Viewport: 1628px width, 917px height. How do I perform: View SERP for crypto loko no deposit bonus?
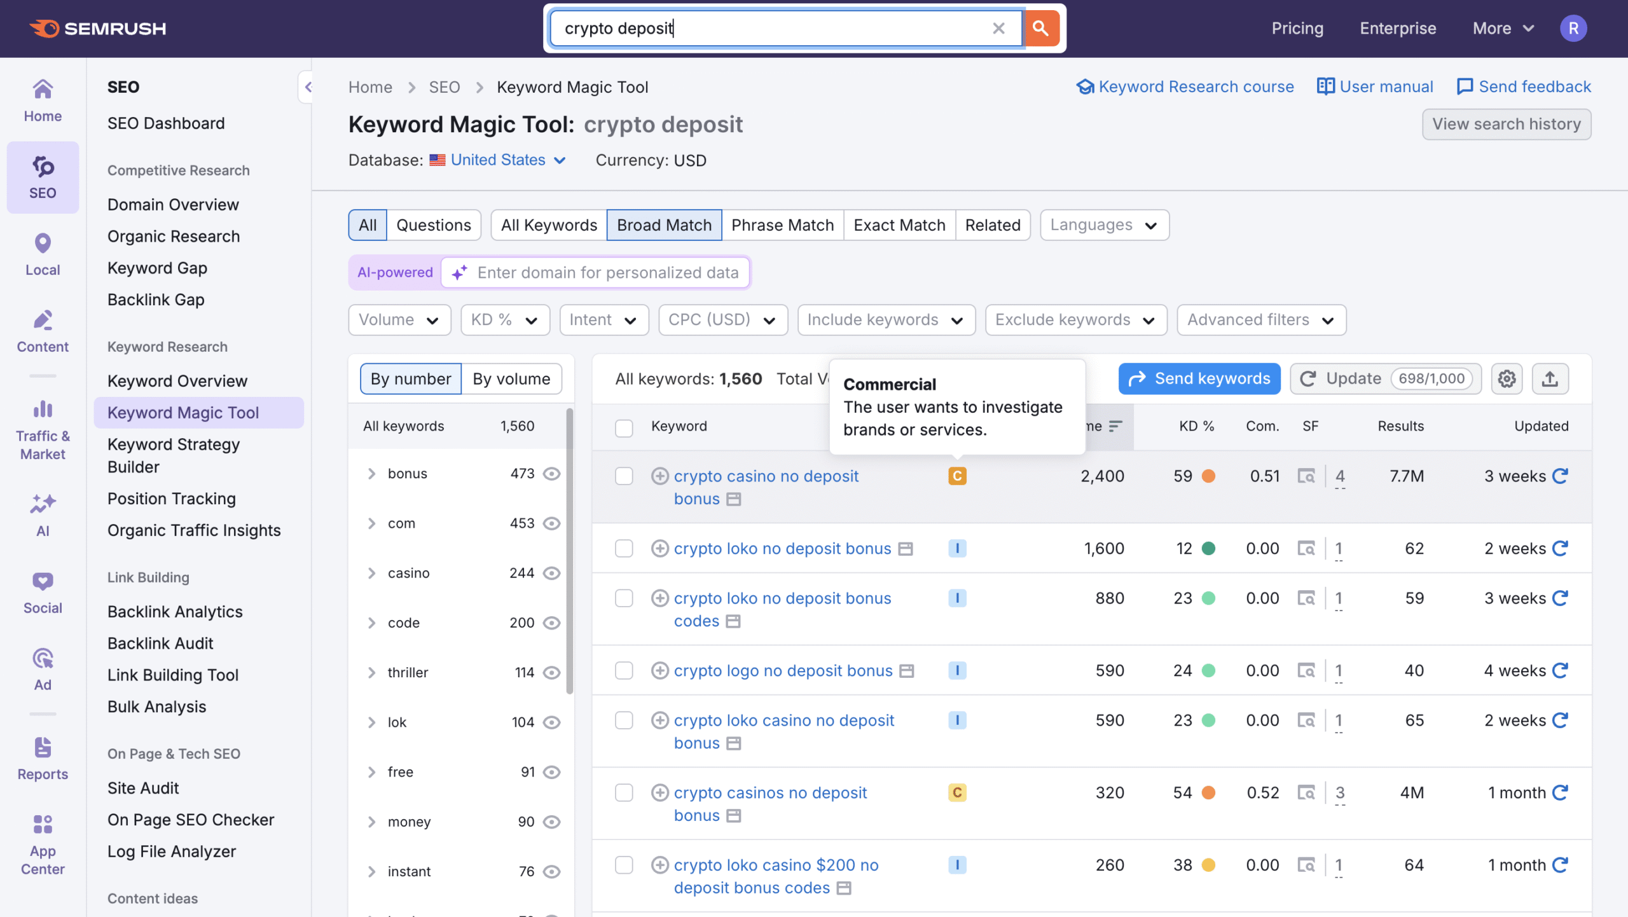pos(1306,549)
